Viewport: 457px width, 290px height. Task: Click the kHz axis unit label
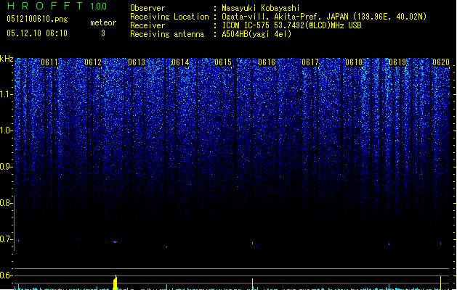7,59
